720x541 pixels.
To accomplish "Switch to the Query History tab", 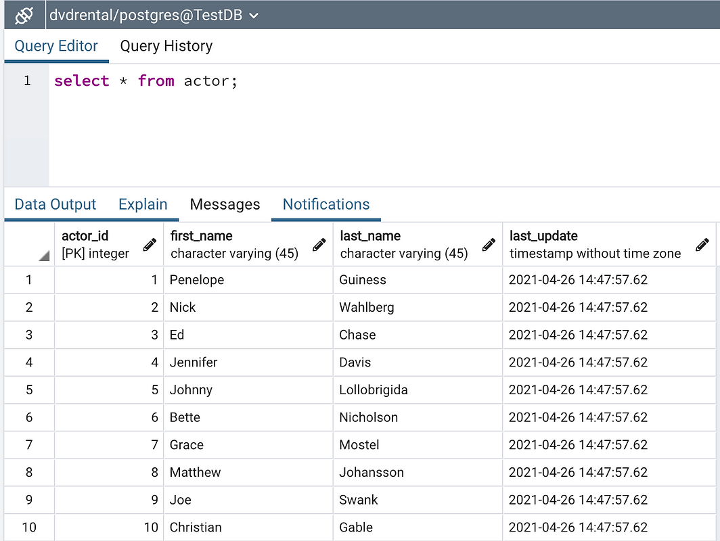I will (166, 46).
